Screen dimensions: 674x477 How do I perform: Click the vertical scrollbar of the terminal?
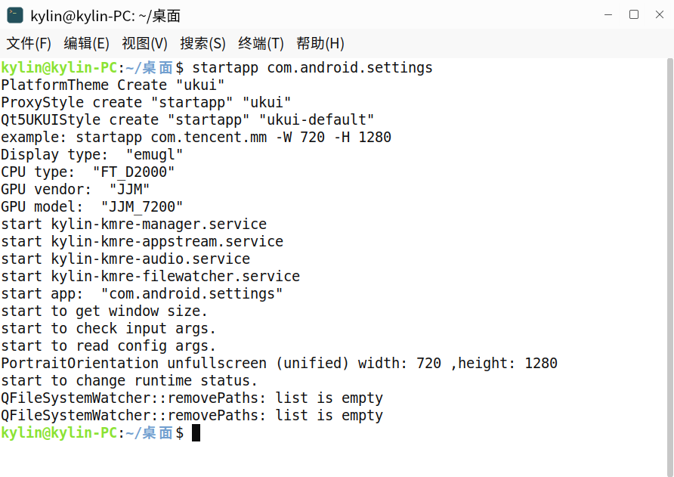click(669, 267)
